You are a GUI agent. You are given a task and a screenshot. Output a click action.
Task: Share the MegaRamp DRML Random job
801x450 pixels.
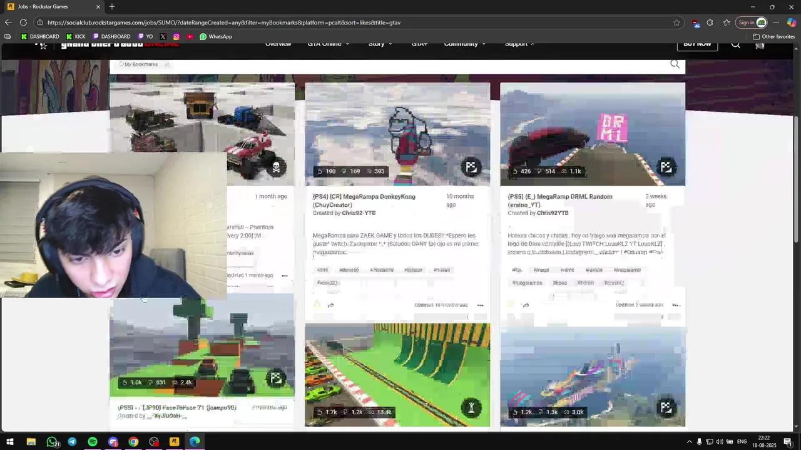(x=526, y=305)
